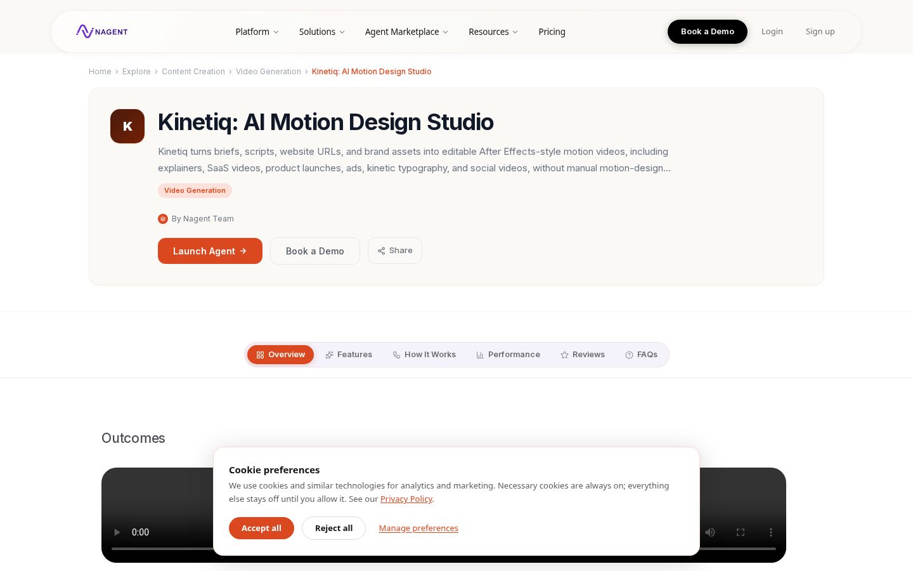Viewport: 913px width, 571px height.
Task: Mute the video with the speaker icon
Action: click(710, 532)
